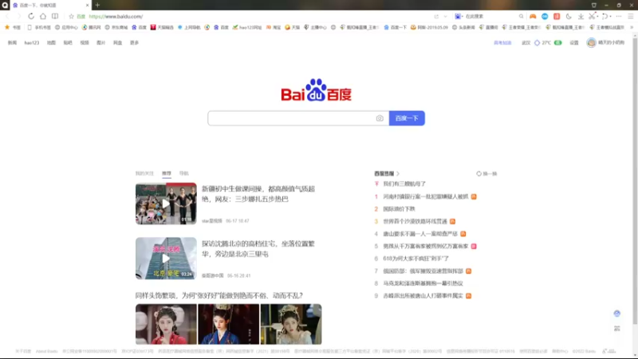Click the camera image-search icon

click(380, 118)
